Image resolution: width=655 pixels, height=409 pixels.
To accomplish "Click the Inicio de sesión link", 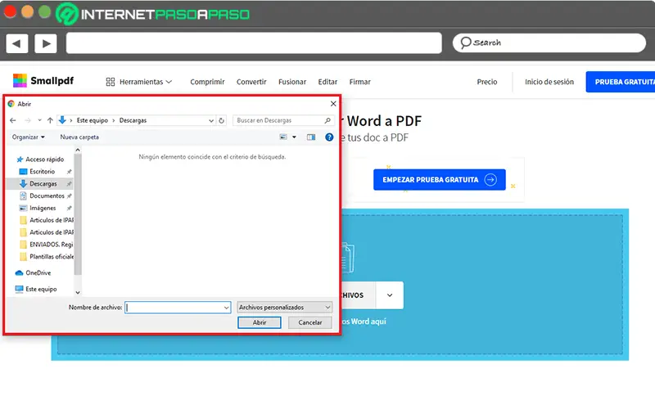I will 549,82.
